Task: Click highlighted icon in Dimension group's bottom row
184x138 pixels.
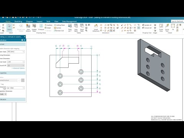Action: [111, 31]
